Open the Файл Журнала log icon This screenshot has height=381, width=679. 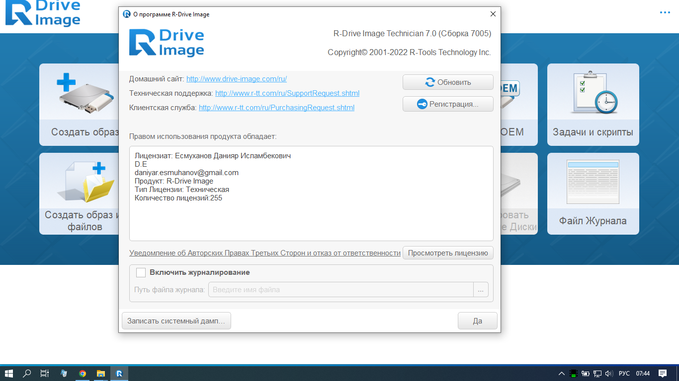[x=593, y=182]
